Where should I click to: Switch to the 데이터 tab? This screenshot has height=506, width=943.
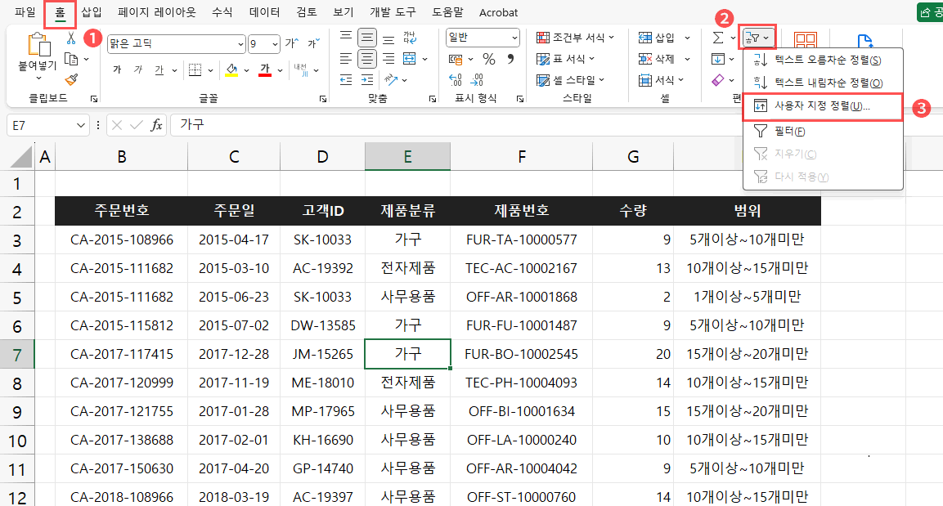pyautogui.click(x=264, y=12)
